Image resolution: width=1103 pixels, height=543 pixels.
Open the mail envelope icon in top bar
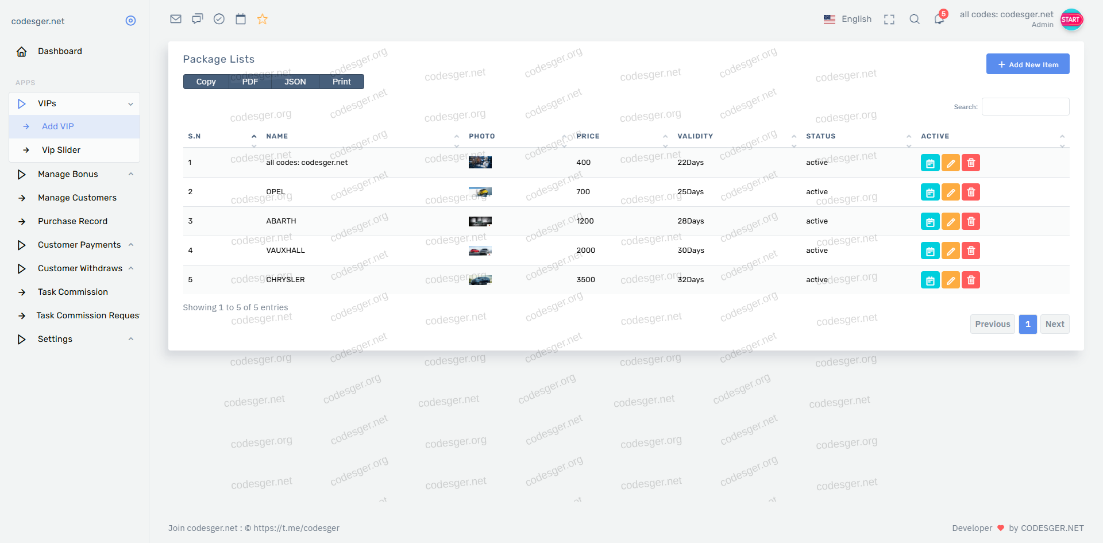click(176, 19)
